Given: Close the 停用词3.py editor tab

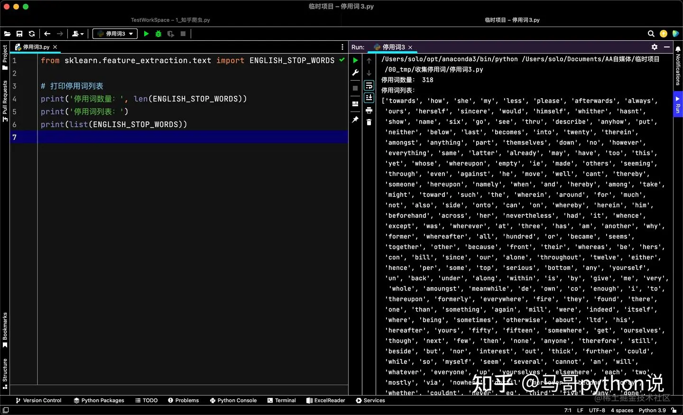Looking at the screenshot, I should tap(55, 47).
